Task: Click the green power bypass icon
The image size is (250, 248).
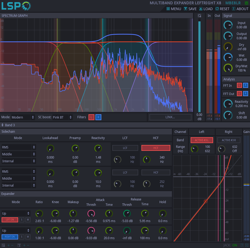Action: [246, 3]
